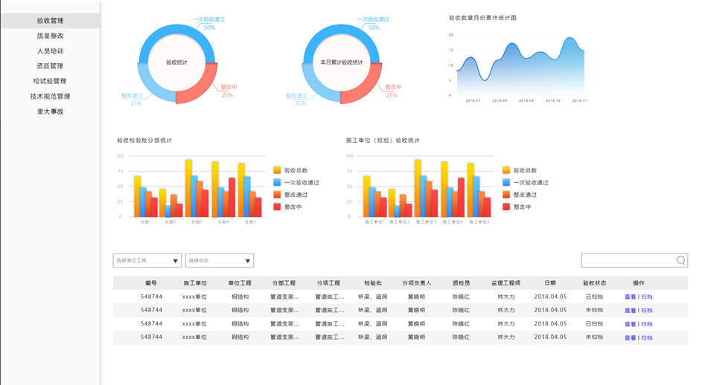This screenshot has height=385, width=702.
Task: Expand the 选择单位工程 dropdown
Action: [147, 260]
